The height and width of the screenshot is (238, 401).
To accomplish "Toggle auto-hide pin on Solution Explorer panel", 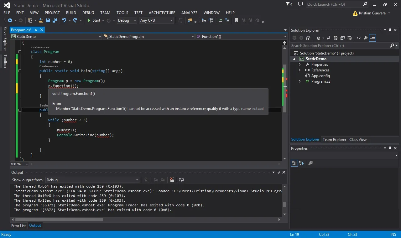I will [x=390, y=30].
